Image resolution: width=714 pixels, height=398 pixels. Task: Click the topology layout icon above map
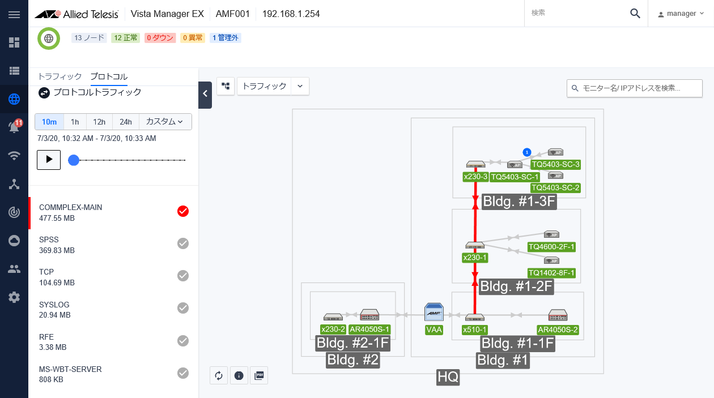click(x=226, y=86)
